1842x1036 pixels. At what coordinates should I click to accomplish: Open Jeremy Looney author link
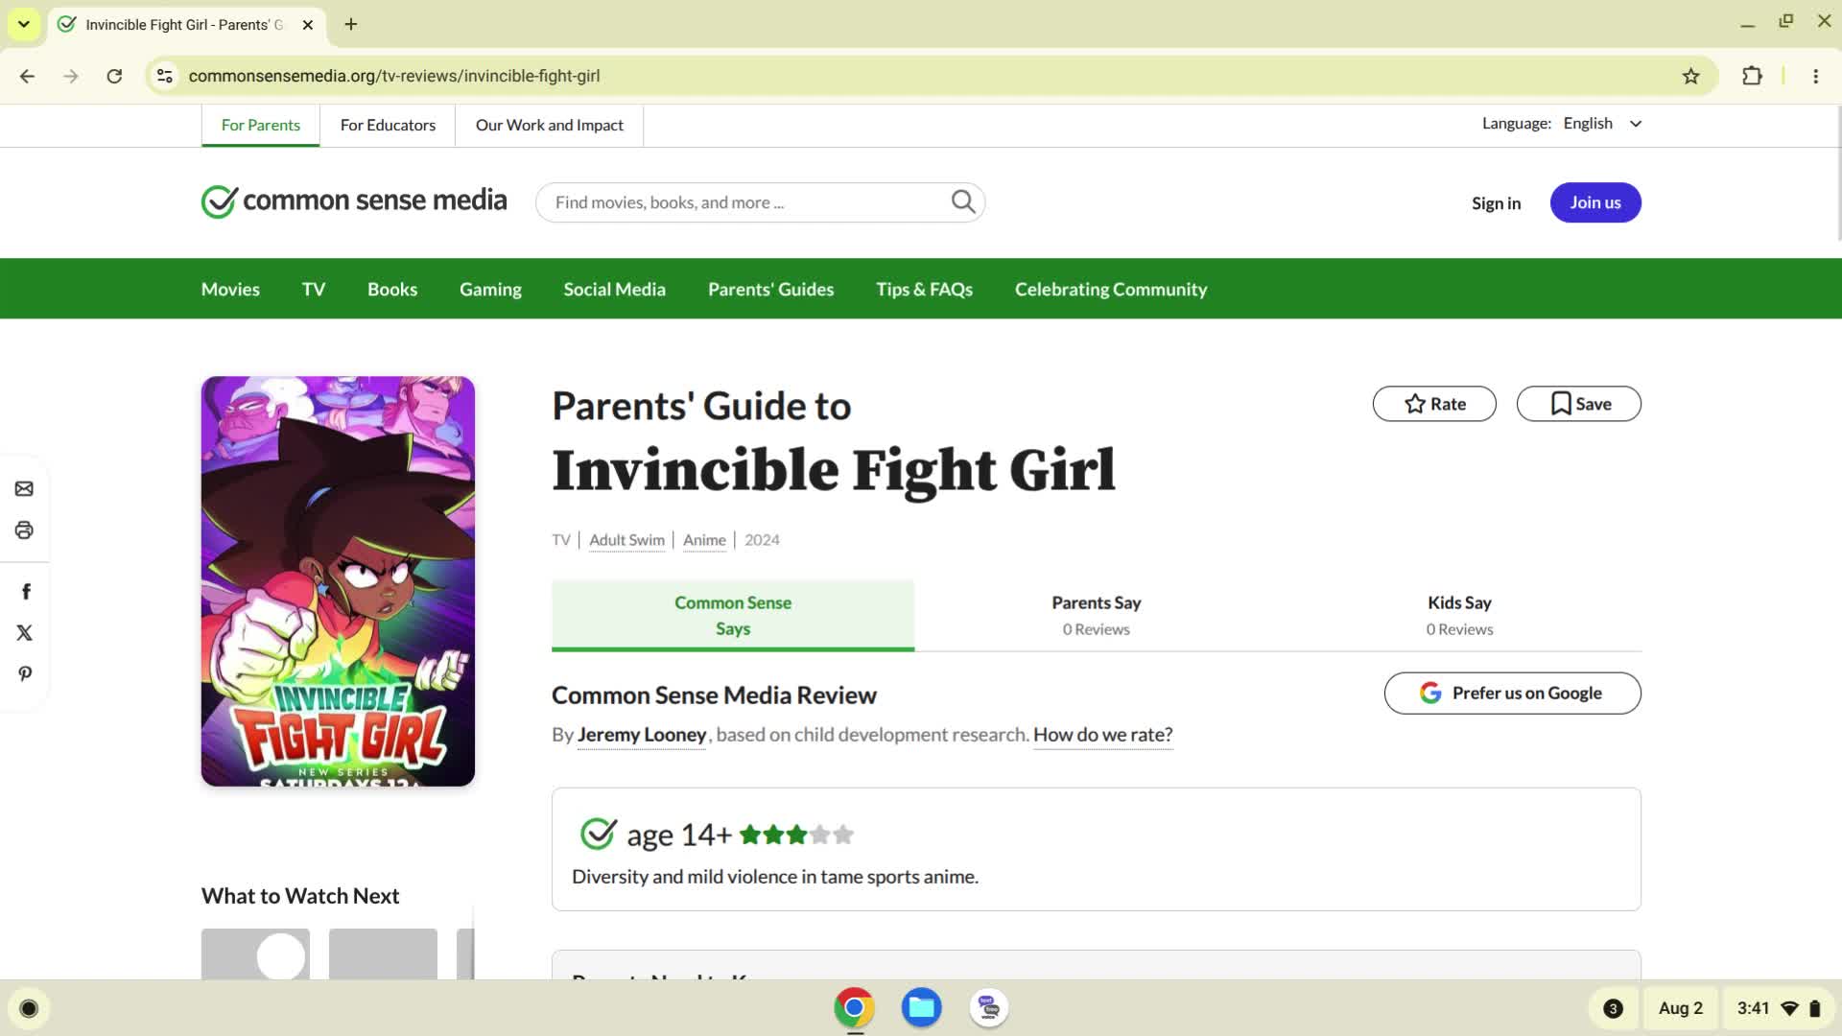(642, 735)
